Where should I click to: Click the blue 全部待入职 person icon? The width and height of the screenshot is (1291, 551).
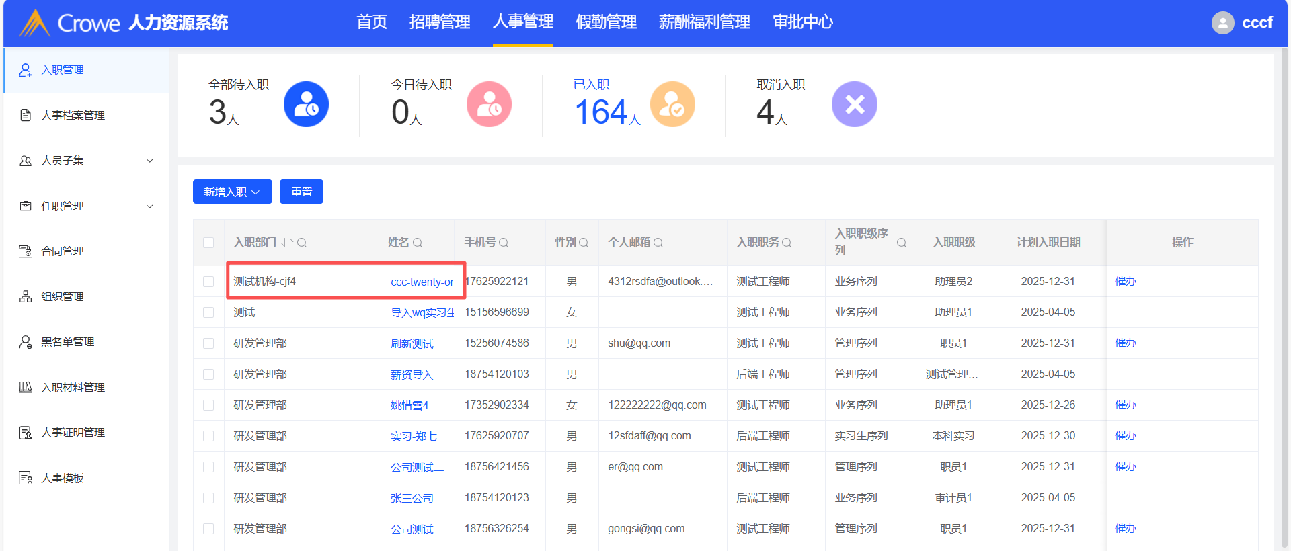pos(306,104)
